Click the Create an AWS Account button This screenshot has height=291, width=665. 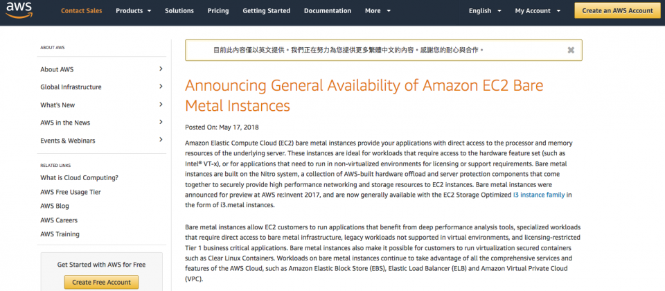pyautogui.click(x=617, y=11)
